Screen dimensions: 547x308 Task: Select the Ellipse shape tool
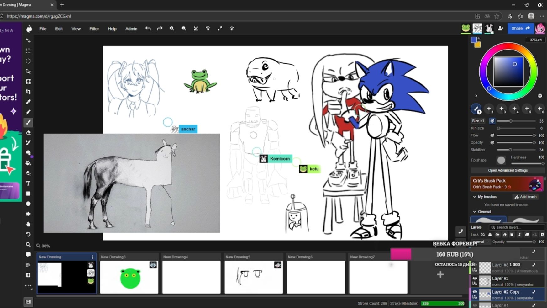click(x=28, y=204)
